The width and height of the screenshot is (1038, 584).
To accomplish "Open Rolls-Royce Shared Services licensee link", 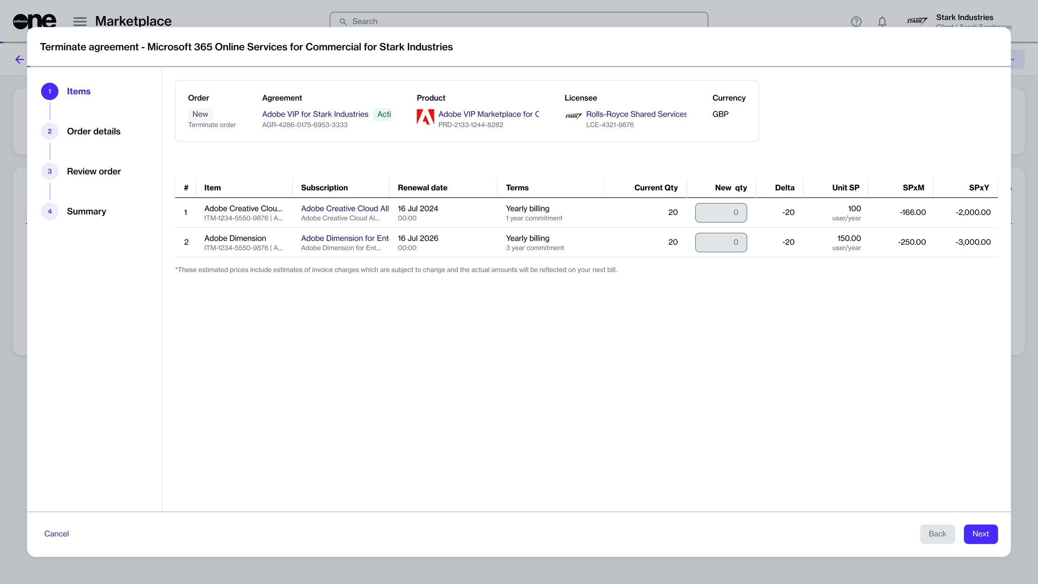I will click(636, 114).
